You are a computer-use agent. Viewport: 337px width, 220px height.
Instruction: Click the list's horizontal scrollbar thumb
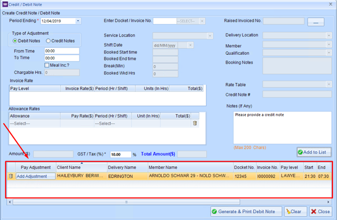(x=127, y=202)
